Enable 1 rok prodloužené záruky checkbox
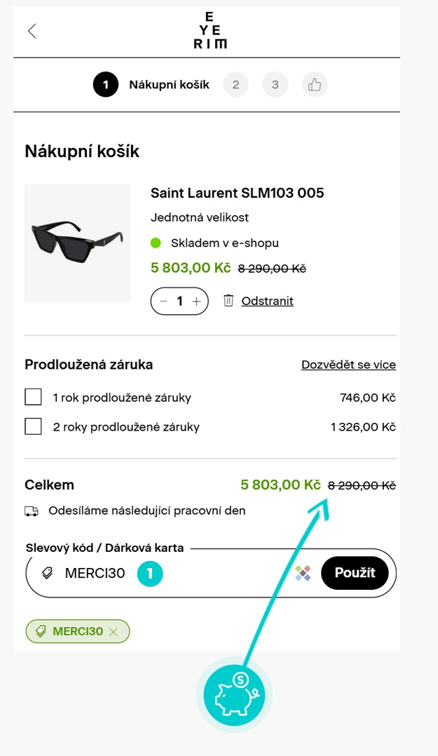The height and width of the screenshot is (756, 438). [33, 398]
